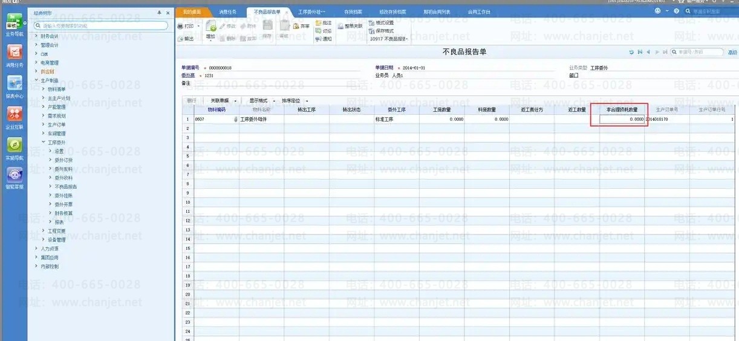The height and width of the screenshot is (341, 739).
Task: Click 删行 delete row button
Action: click(192, 100)
